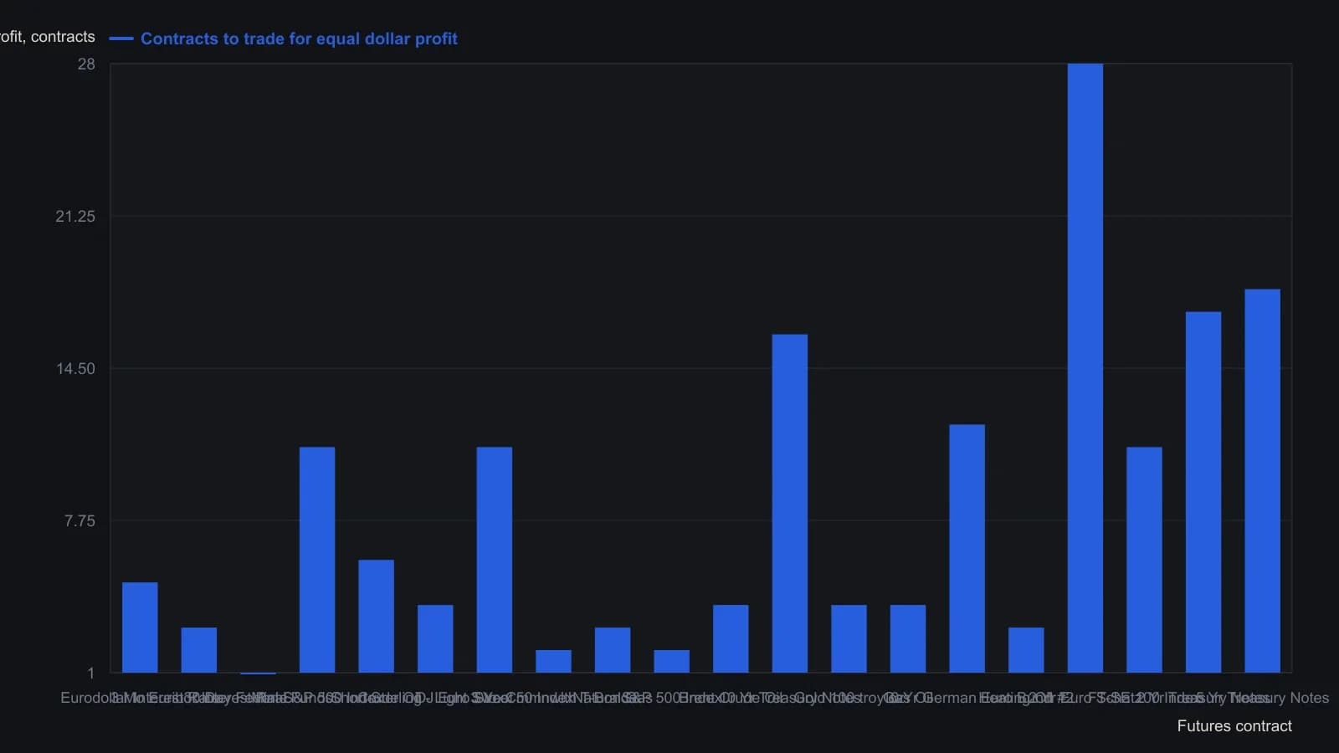Click the 'Futures contract' axis title
The image size is (1339, 753).
[1234, 726]
